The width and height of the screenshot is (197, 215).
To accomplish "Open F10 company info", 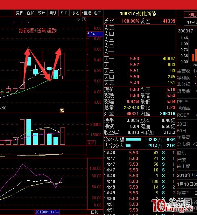I will tap(64, 13).
